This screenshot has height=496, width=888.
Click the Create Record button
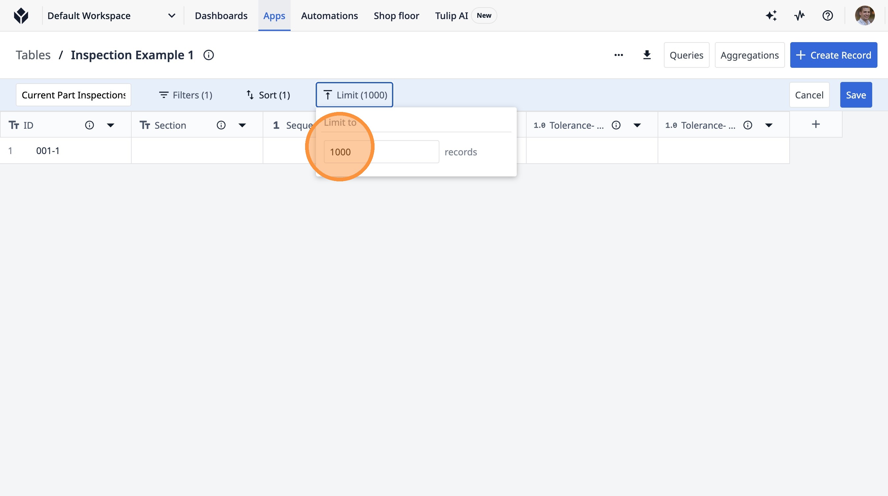coord(833,55)
